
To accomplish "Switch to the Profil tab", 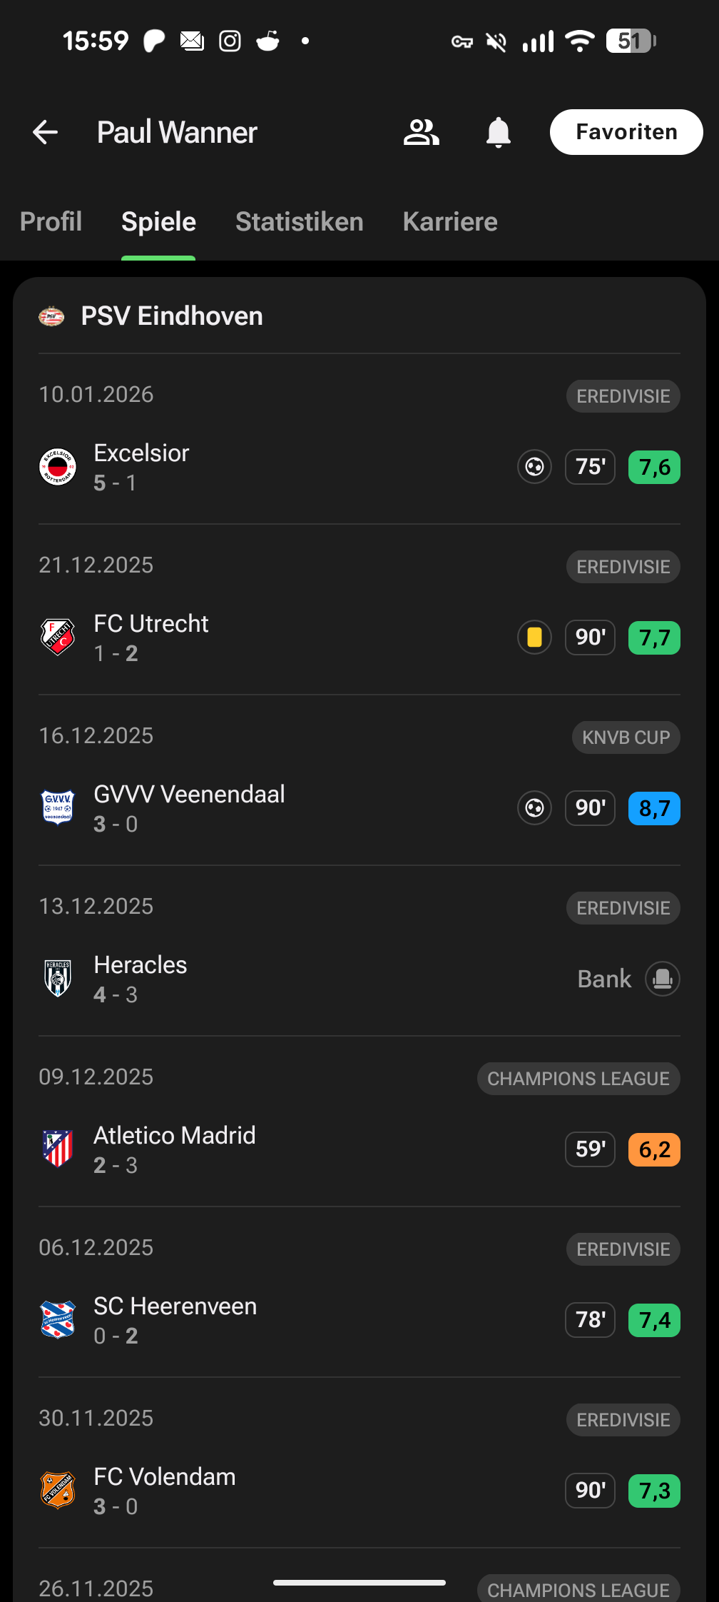I will click(x=51, y=222).
